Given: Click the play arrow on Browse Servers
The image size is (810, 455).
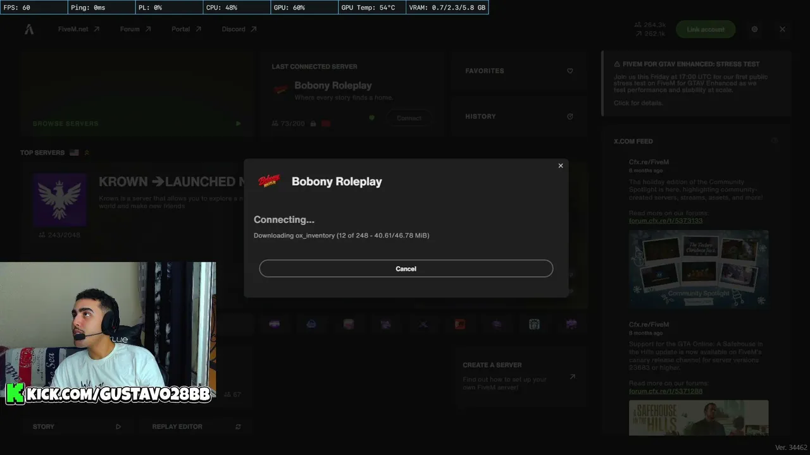Looking at the screenshot, I should [x=238, y=124].
